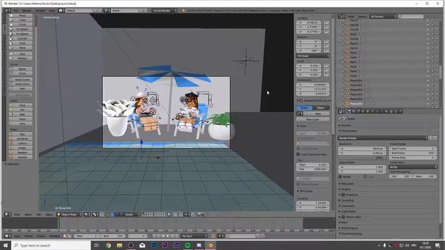
Task: Select the Object grease pencil source button
Action: 321,108
